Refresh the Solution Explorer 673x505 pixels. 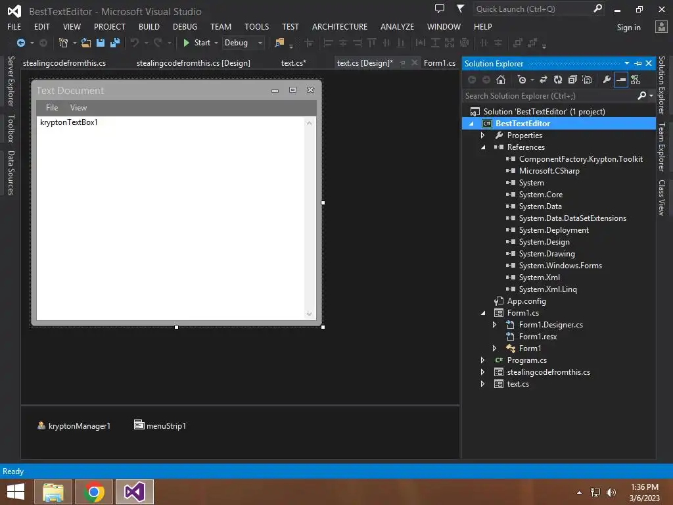[x=558, y=80]
